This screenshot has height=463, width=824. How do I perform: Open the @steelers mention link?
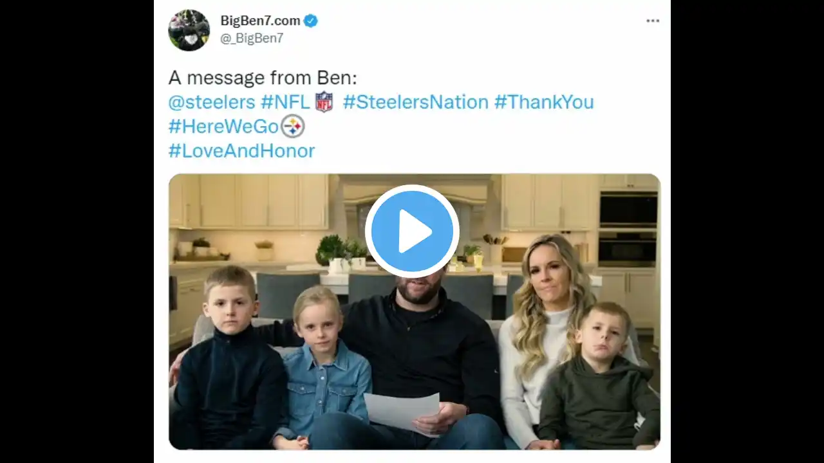coord(212,102)
